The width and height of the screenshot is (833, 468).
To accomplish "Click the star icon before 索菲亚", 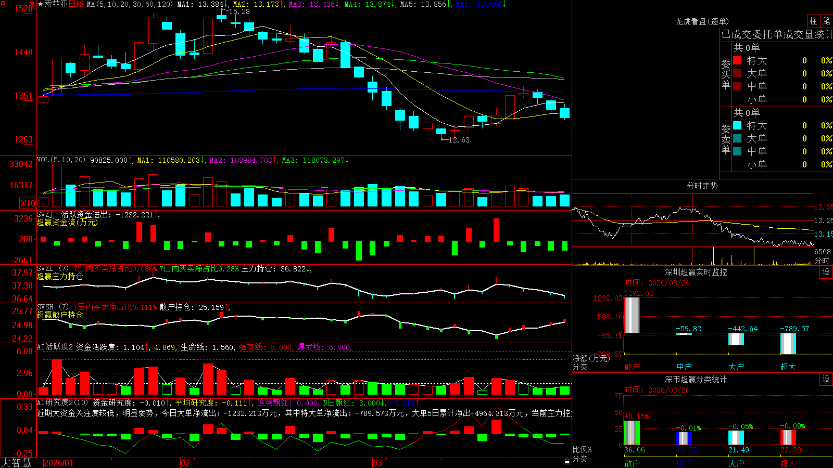I will point(40,4).
